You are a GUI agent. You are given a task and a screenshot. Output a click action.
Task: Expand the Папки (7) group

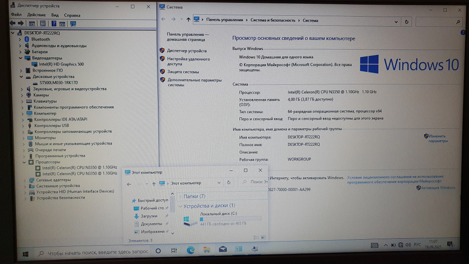181,196
